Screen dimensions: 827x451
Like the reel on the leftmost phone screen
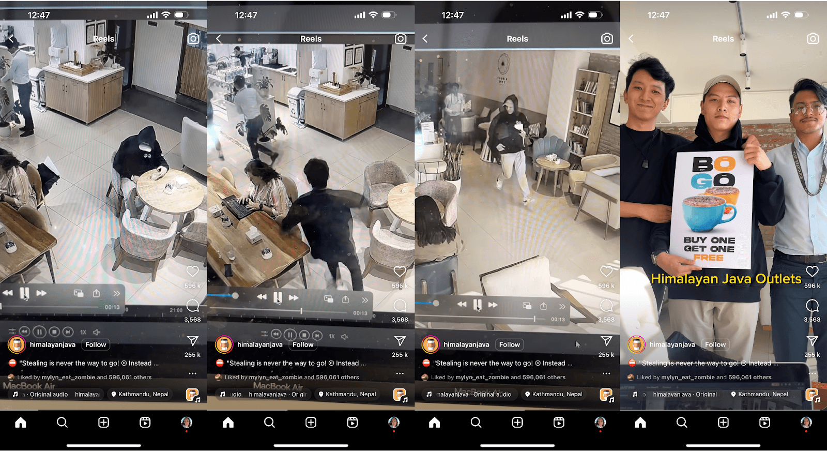click(x=192, y=272)
